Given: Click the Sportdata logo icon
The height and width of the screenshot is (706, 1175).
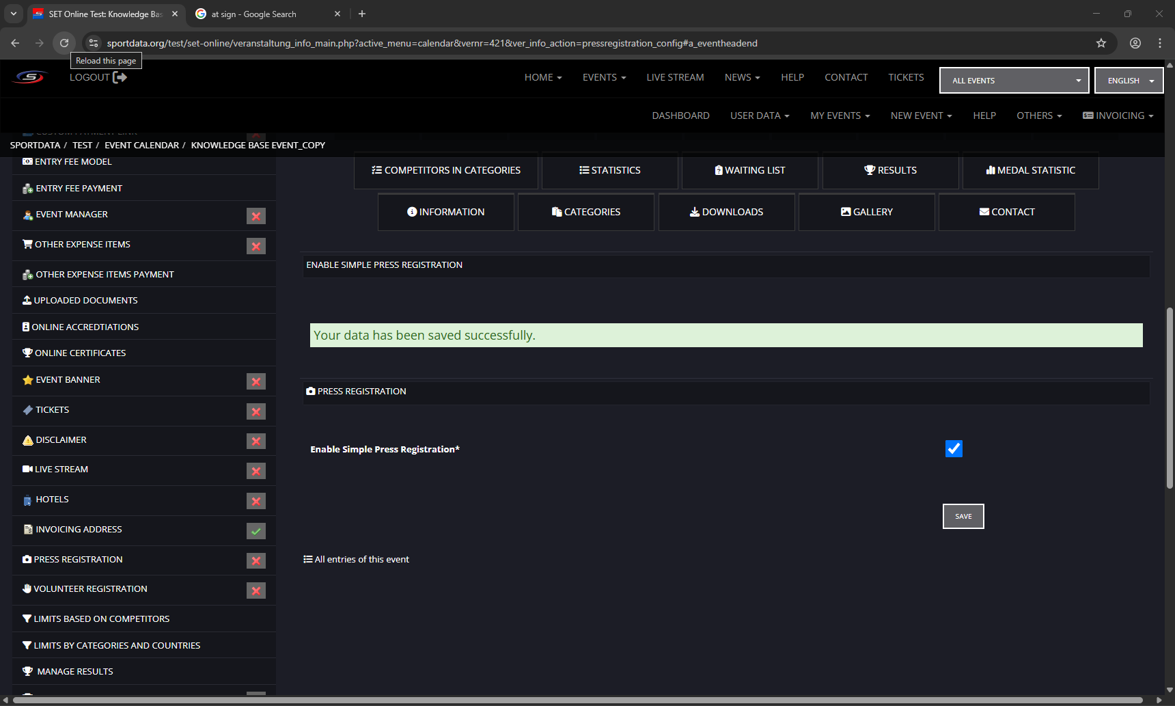Looking at the screenshot, I should (31, 77).
